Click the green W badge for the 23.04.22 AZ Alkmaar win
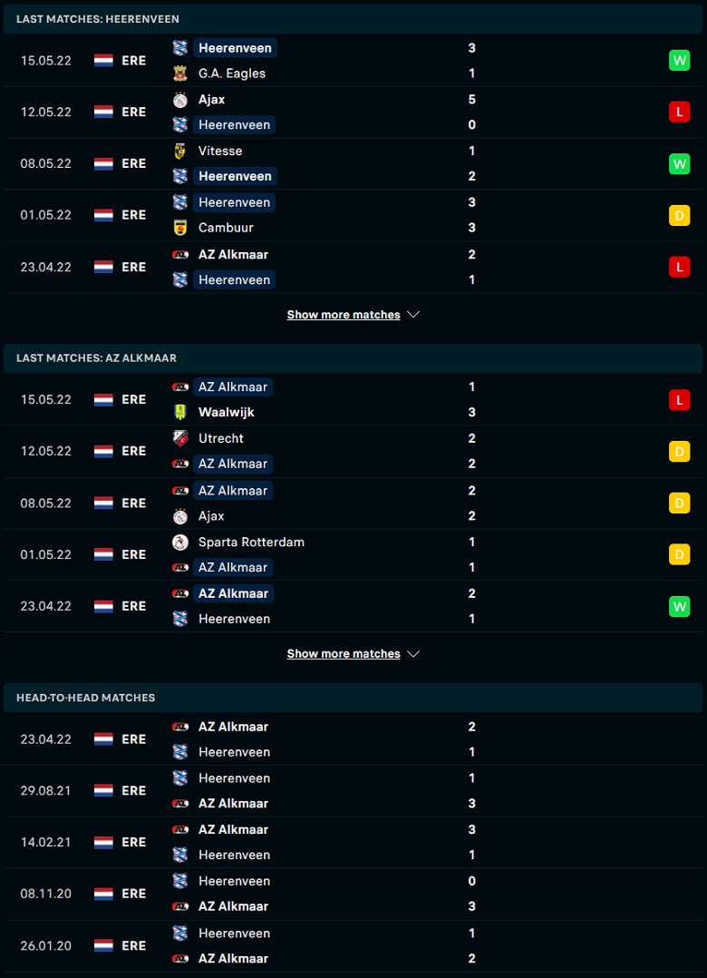707x978 pixels. [x=680, y=606]
